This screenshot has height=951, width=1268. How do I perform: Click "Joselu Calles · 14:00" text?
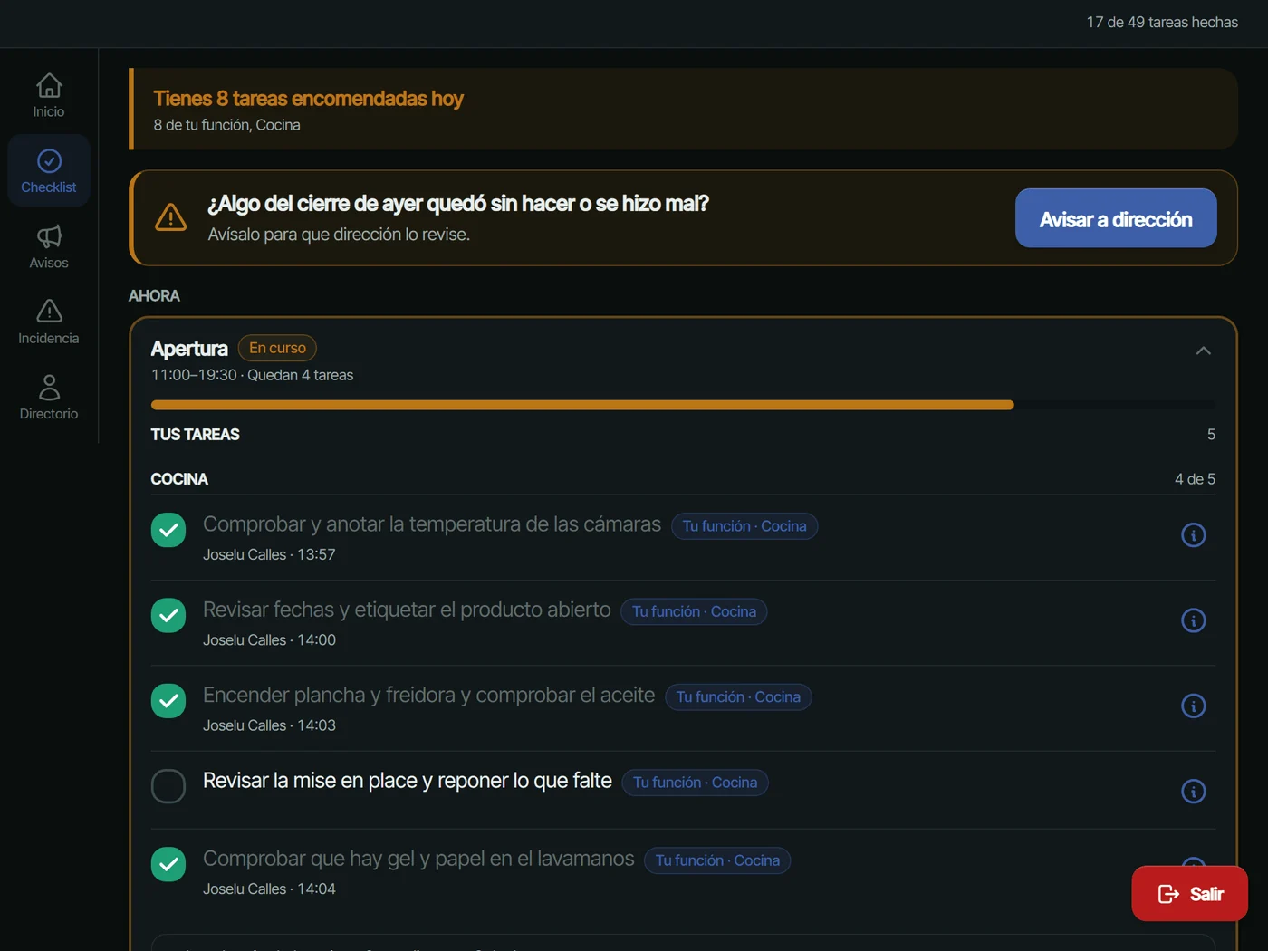tap(269, 639)
